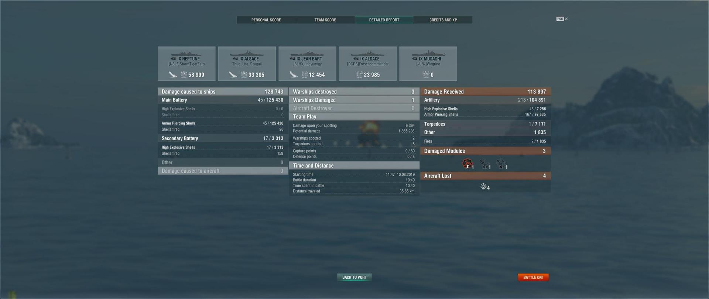This screenshot has width=709, height=299.
Task: Click the damage splash icon on Musashi card
Action: coord(426,75)
